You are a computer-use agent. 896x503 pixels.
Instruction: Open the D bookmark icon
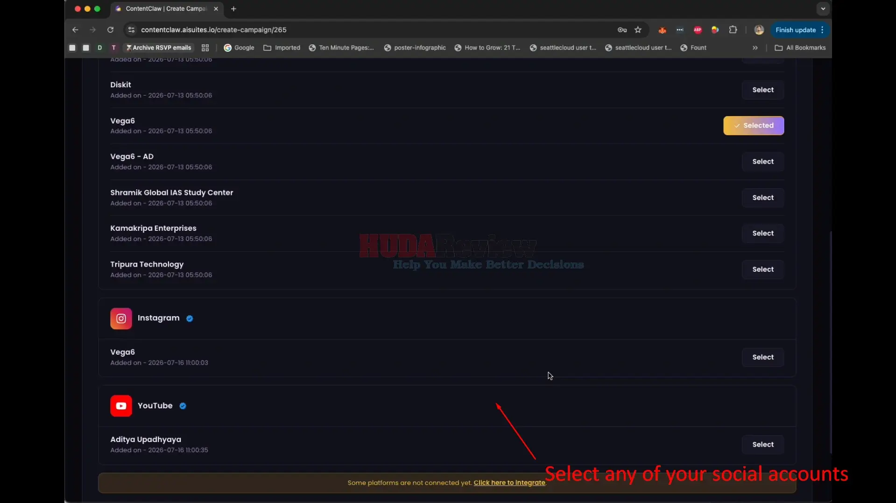[x=99, y=48]
